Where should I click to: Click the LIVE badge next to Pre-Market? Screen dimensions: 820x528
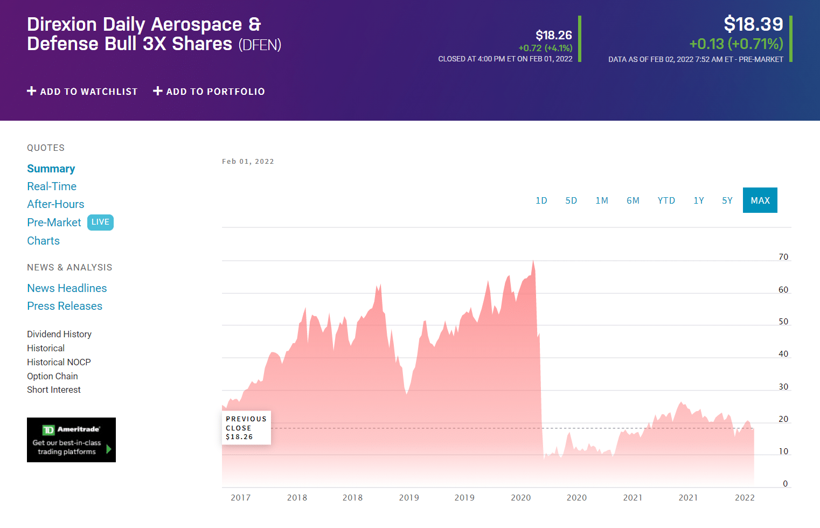[100, 222]
